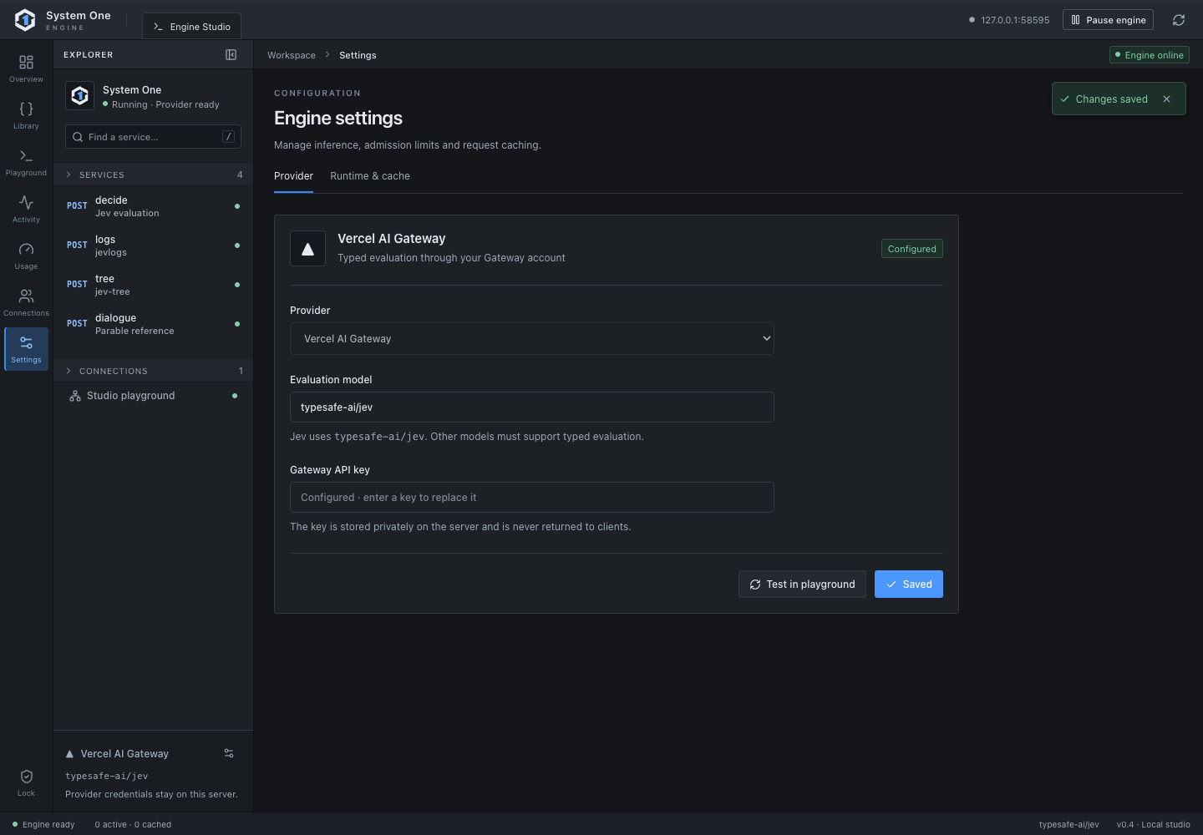Collapse the Services section

(154, 175)
